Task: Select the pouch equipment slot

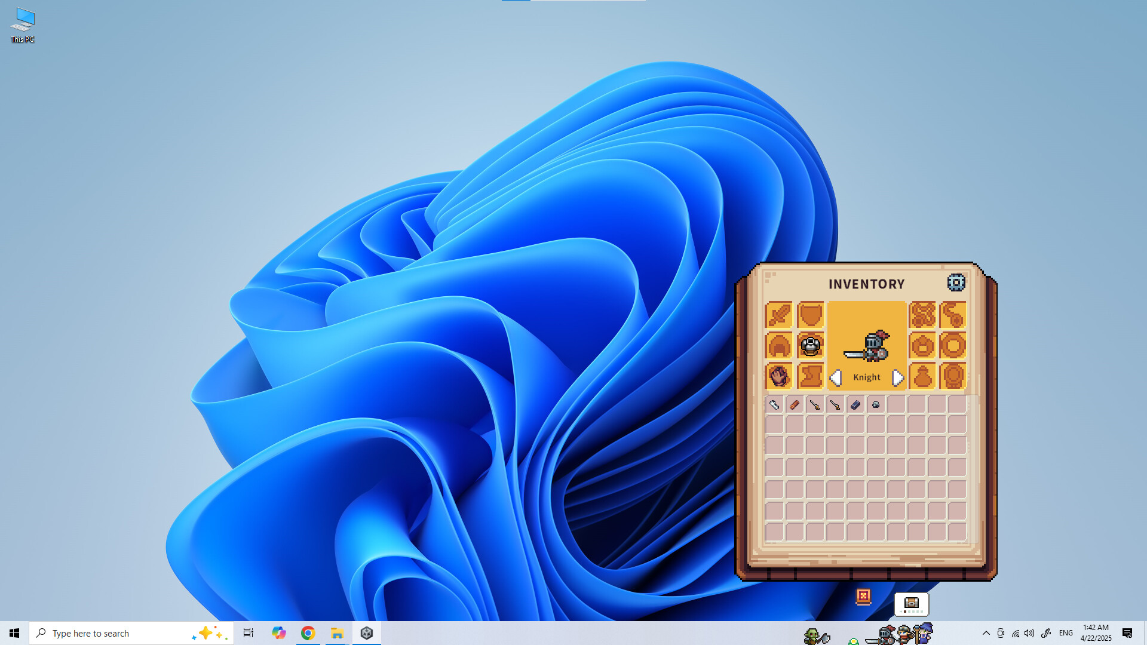Action: click(x=923, y=376)
